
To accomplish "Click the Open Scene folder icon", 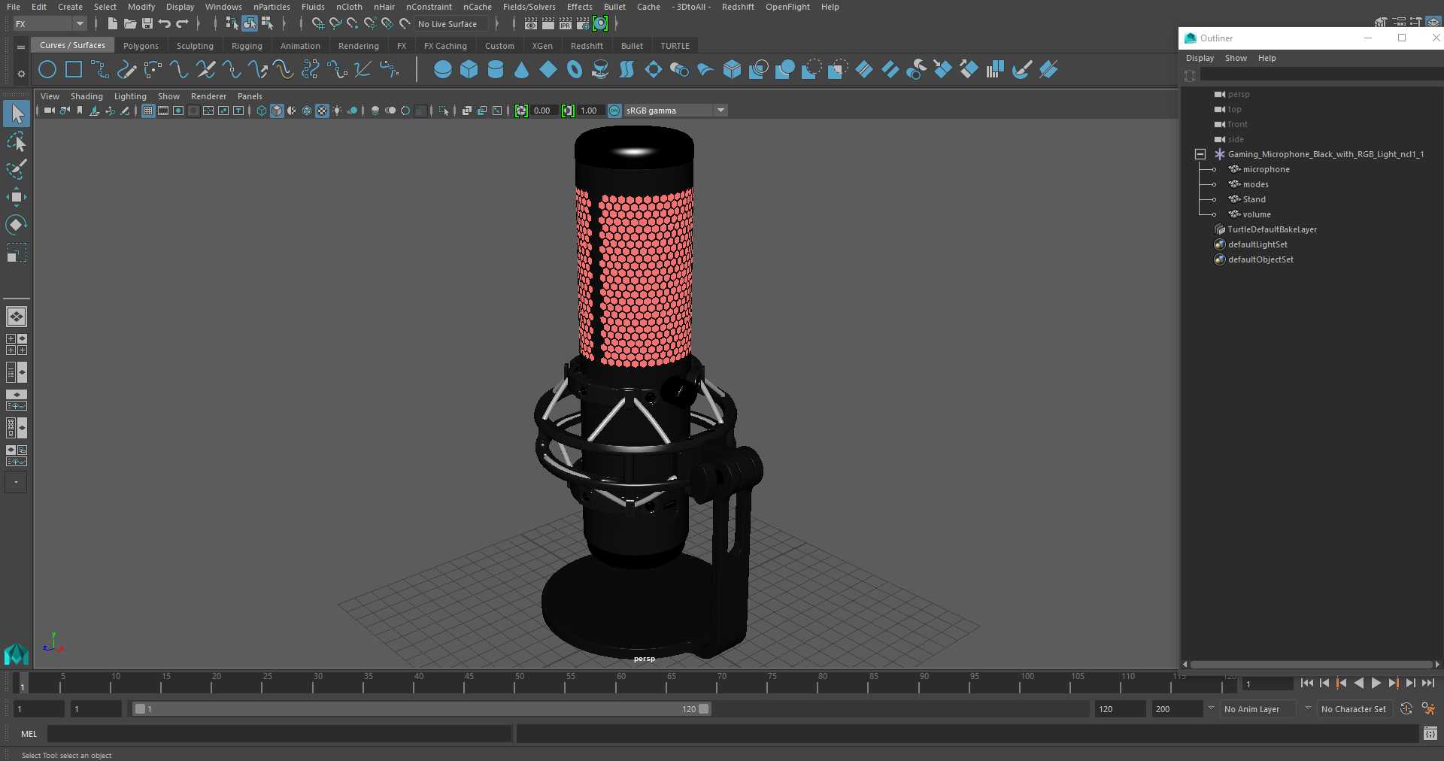I will point(130,24).
